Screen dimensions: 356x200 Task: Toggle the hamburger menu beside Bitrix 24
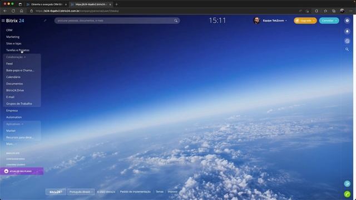(3, 21)
